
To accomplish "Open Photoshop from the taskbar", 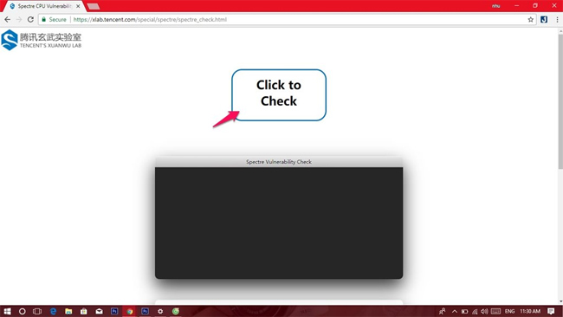I will (114, 311).
